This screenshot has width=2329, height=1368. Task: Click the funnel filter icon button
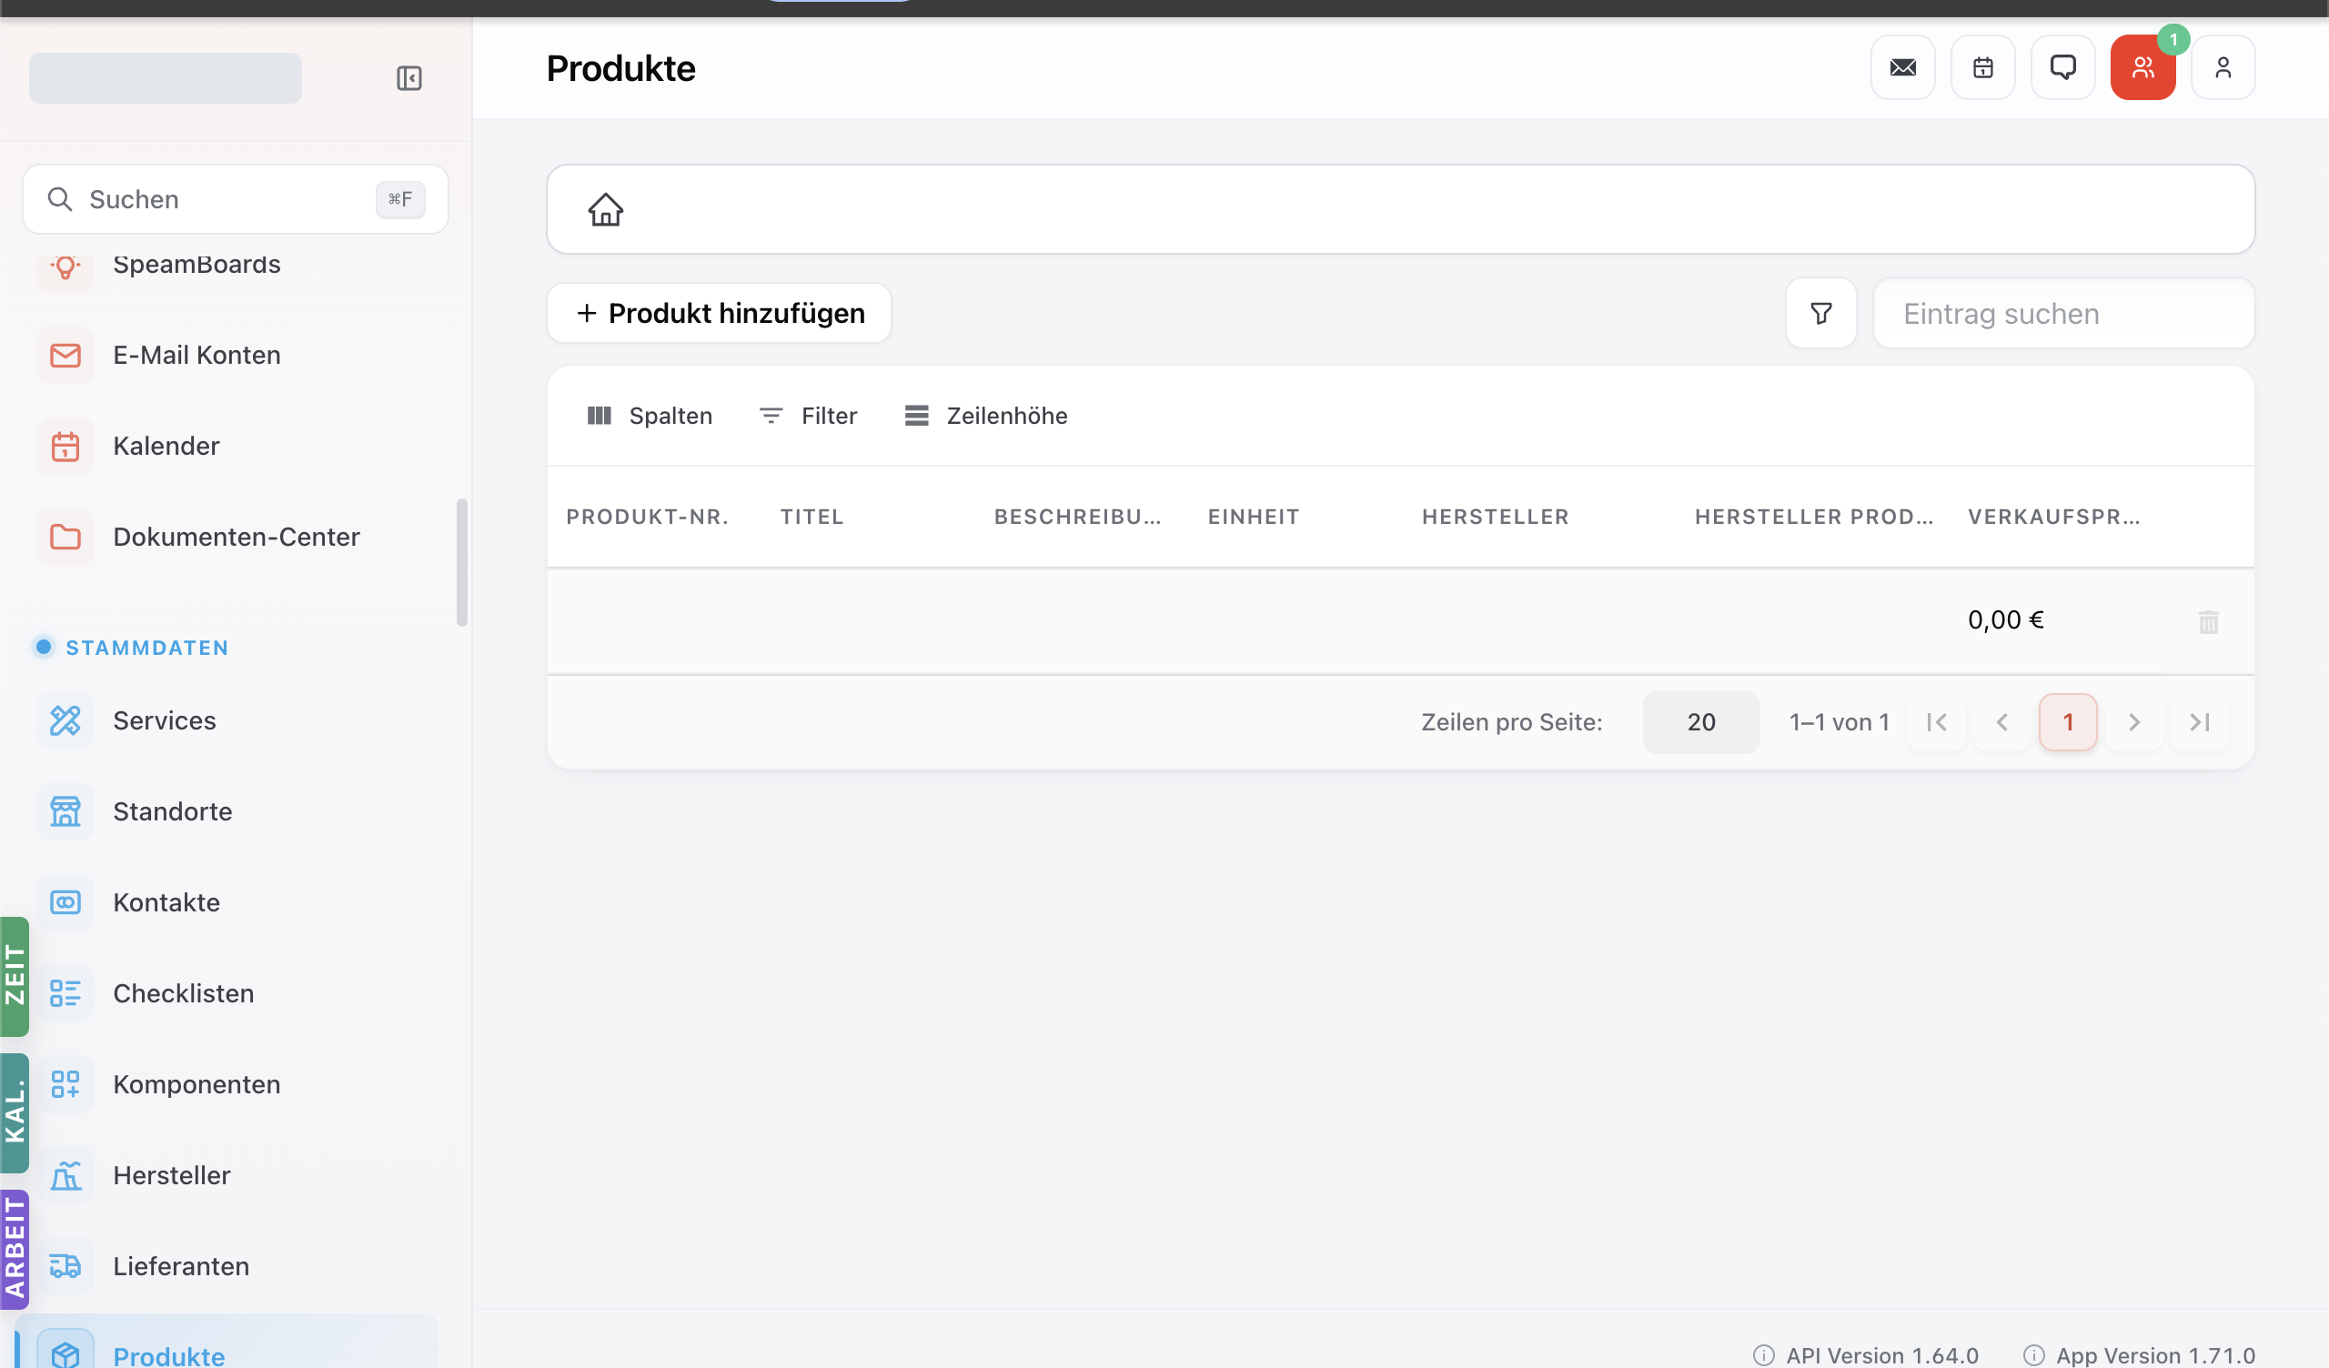coord(1820,313)
